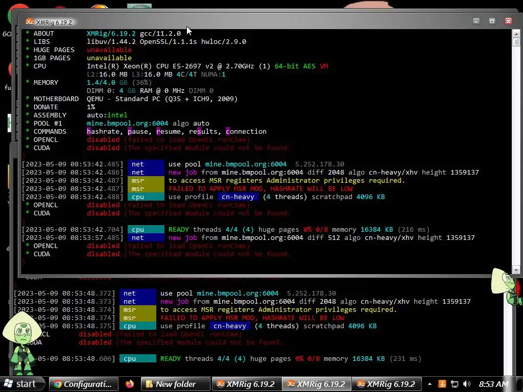The height and width of the screenshot is (392, 523).
Task: Click the XMRig window scrollbar up arrow
Action: 516,33
